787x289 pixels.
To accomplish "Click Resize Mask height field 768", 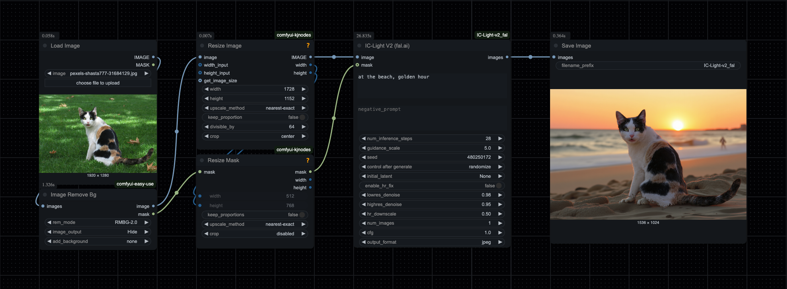I will point(255,206).
